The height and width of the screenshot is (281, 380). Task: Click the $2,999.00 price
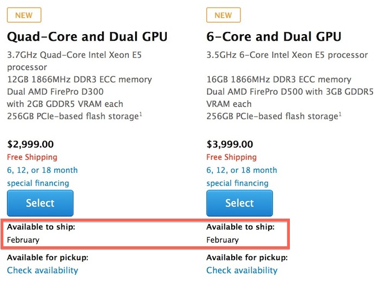coord(30,144)
